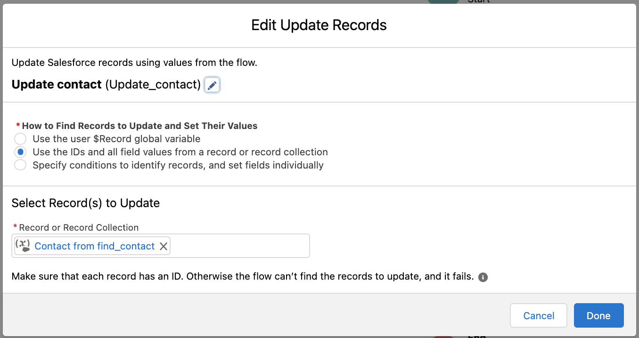Click the 'How to Find Records to Update' label
Screen dimensions: 639x338
139,126
